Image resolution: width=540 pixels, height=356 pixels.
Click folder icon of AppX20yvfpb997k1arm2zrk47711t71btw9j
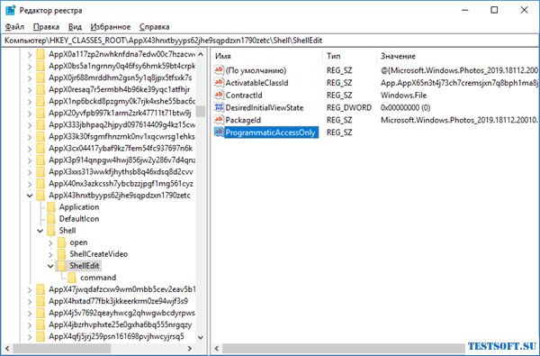40,114
